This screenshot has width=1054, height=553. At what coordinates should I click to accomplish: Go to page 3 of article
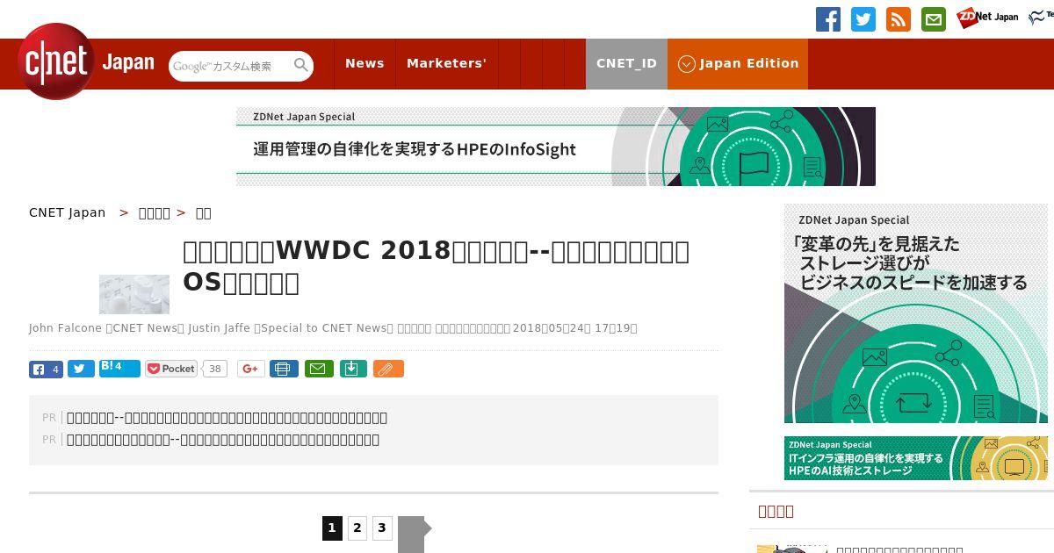381,528
